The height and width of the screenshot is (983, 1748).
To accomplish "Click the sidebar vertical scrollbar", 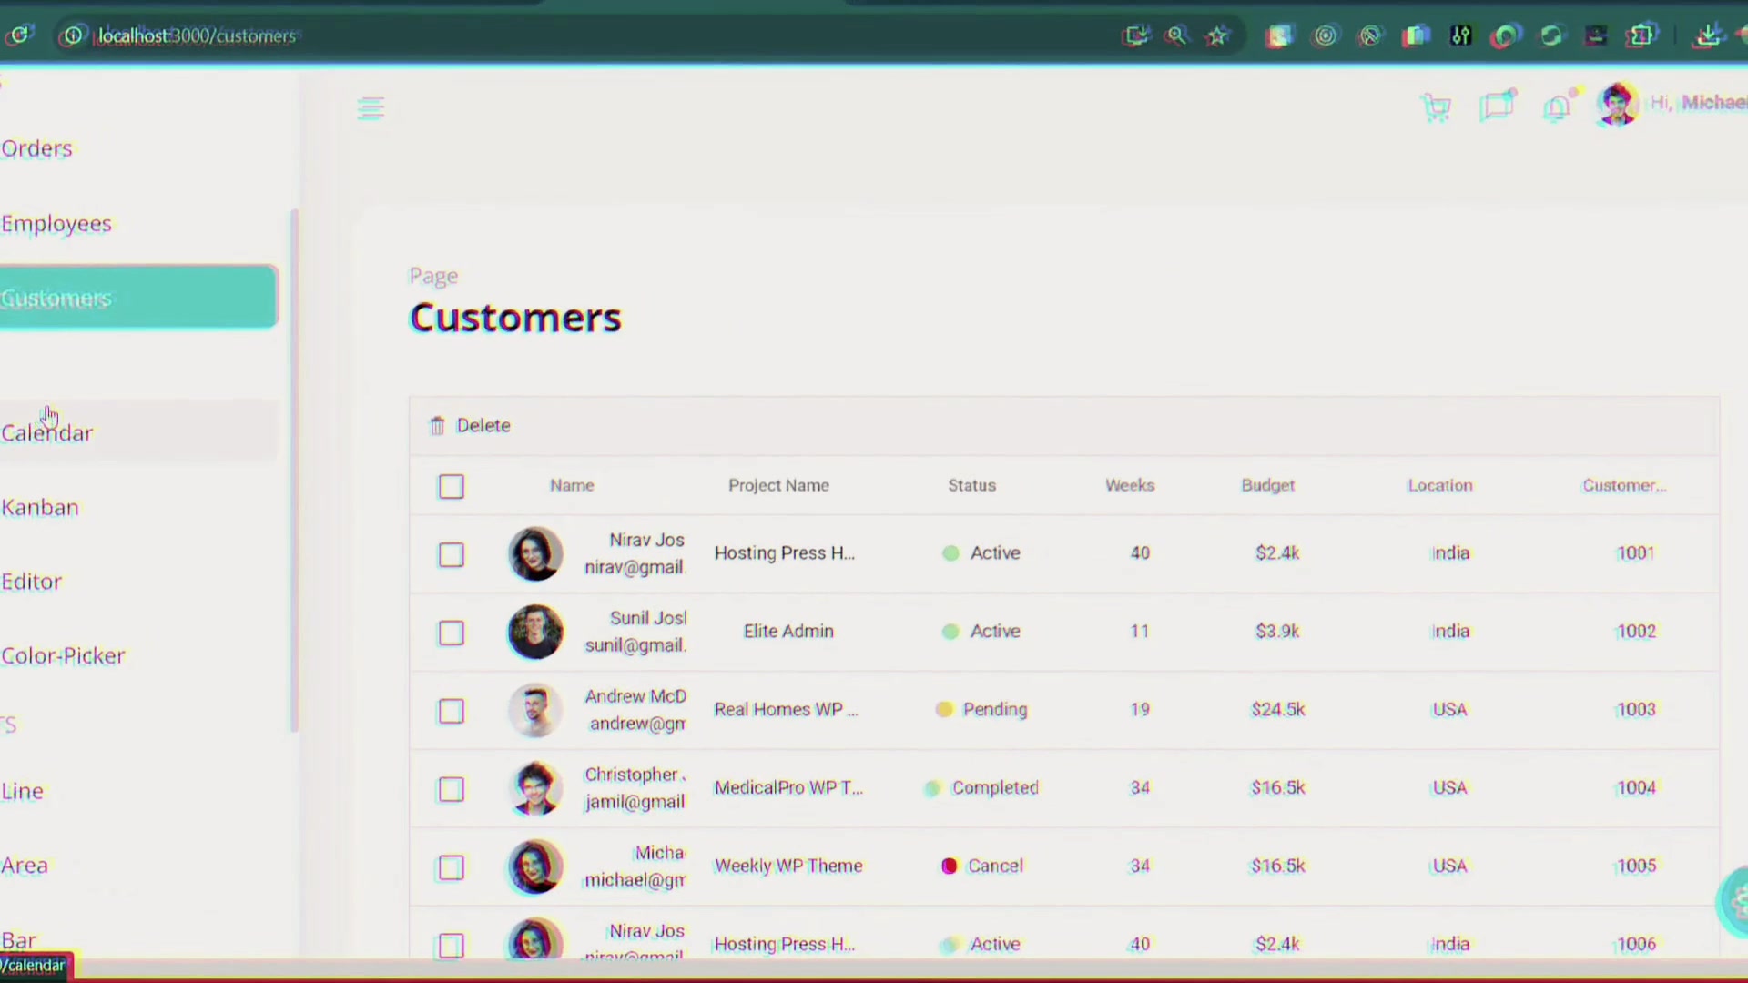I will tap(294, 470).
